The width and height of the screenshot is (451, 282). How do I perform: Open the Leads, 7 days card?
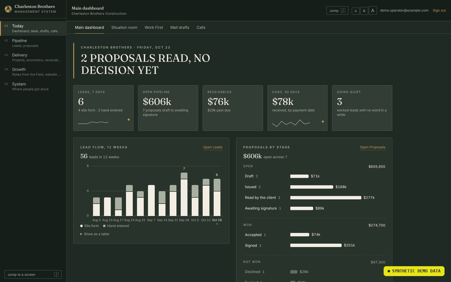(103, 108)
